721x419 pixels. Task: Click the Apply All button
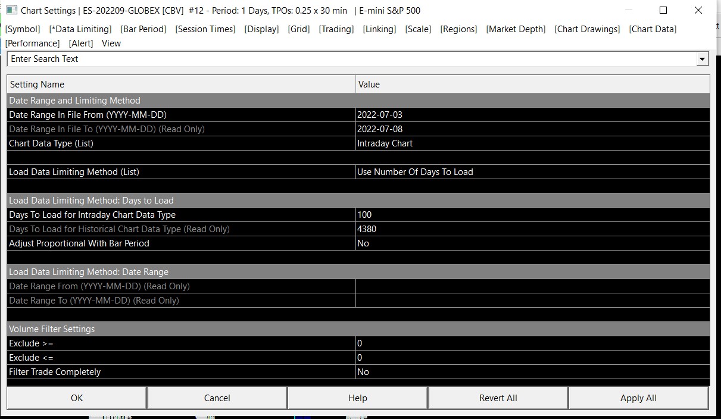click(638, 398)
